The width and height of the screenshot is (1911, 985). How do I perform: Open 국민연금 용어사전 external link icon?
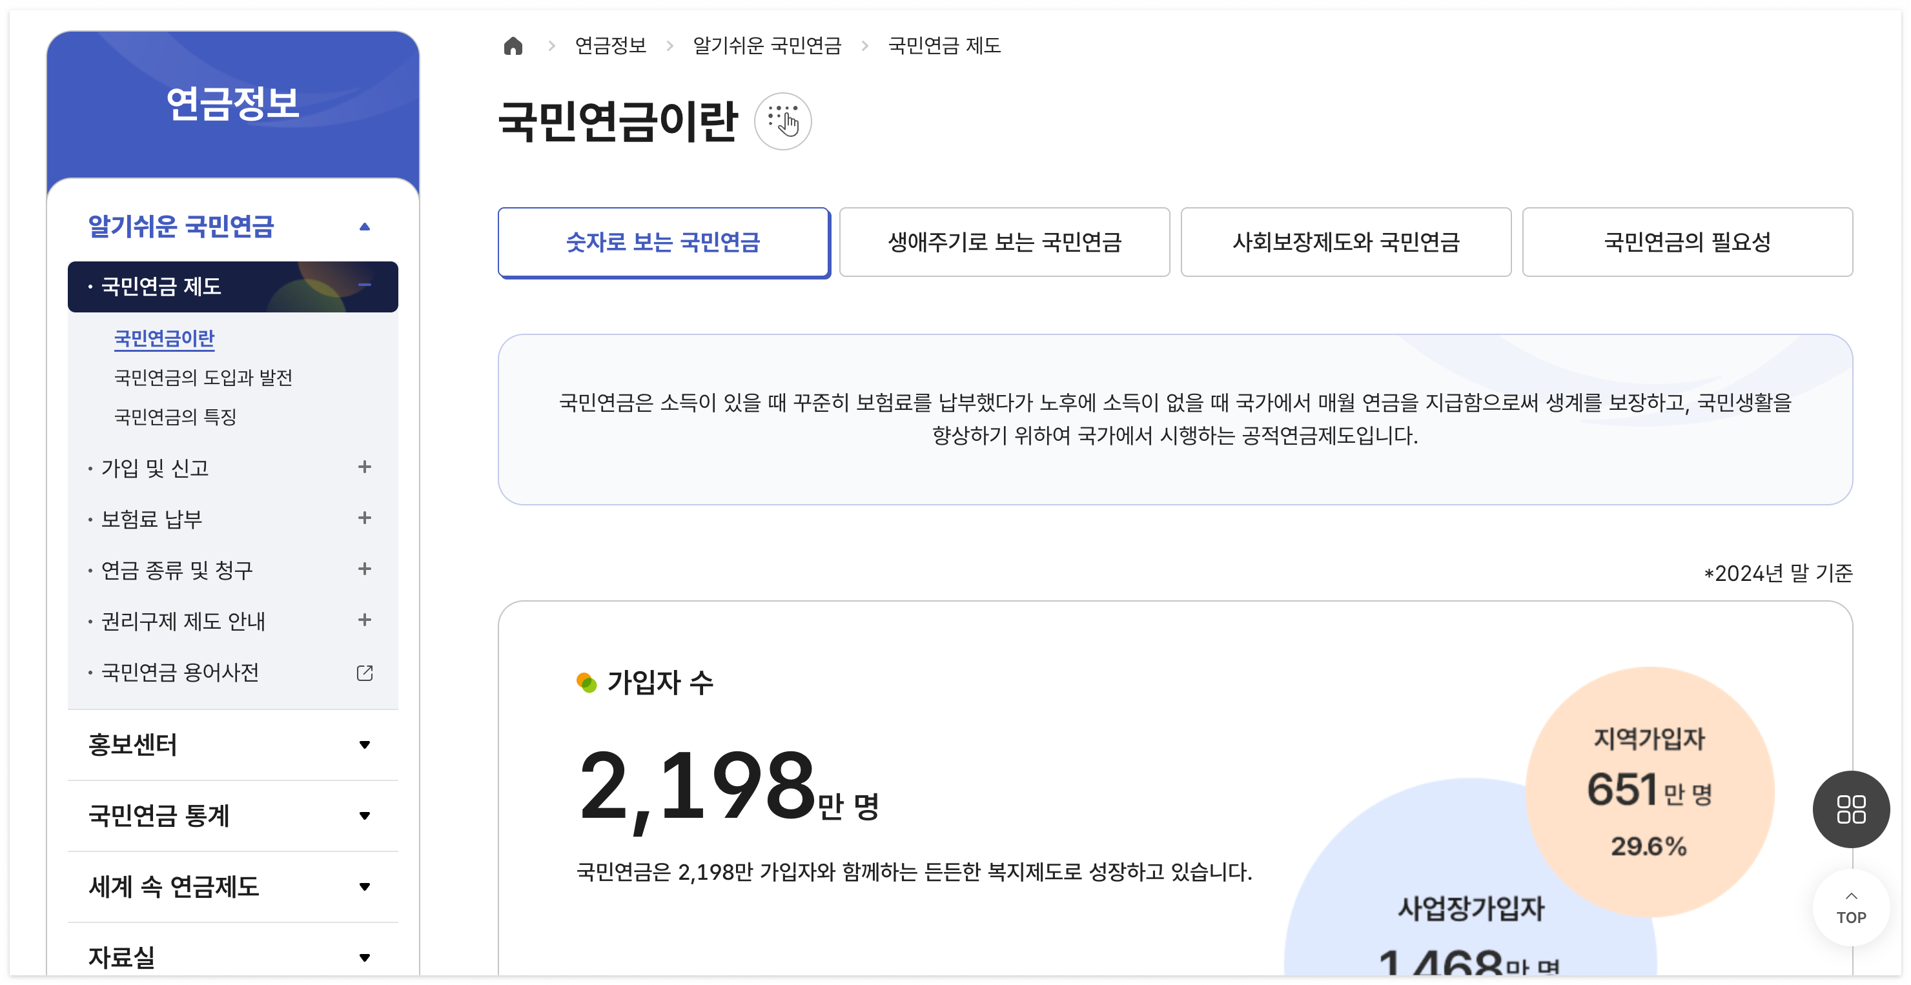(x=364, y=673)
